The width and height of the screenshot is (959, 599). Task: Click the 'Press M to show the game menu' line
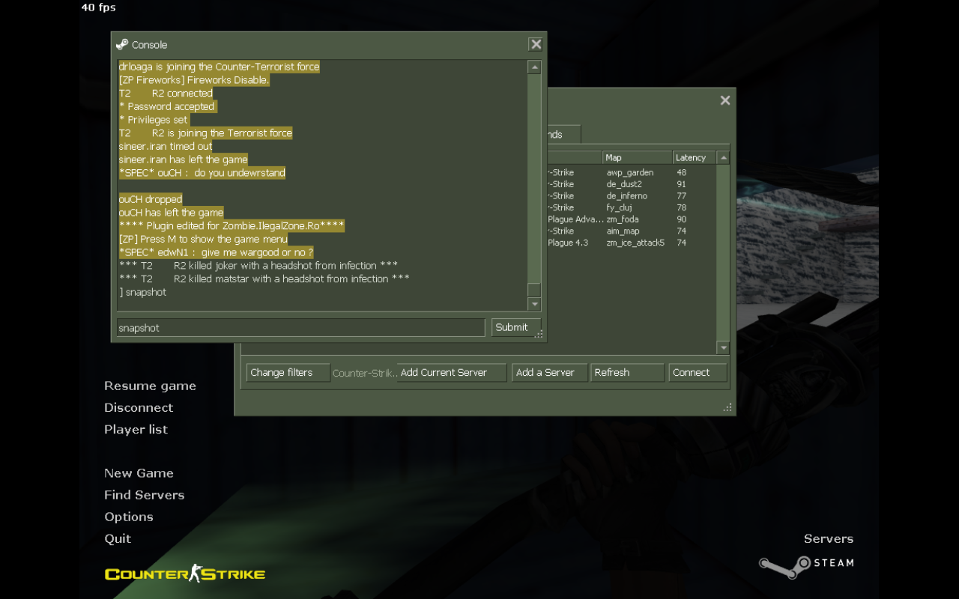(203, 239)
